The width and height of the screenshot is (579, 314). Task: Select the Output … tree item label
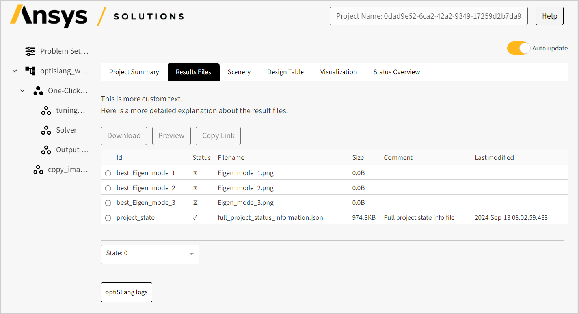[73, 150]
